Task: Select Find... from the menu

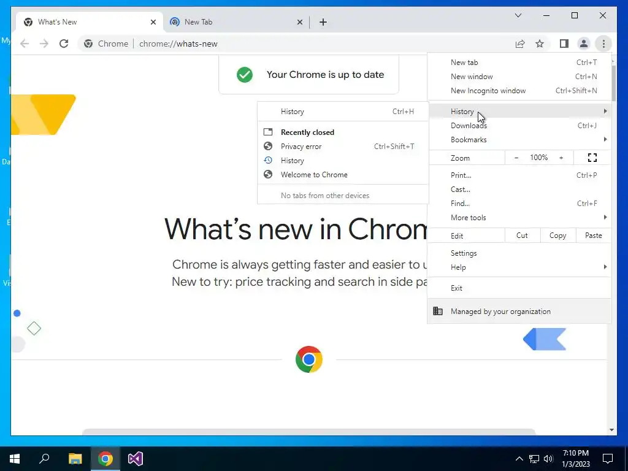Action: pyautogui.click(x=519, y=203)
